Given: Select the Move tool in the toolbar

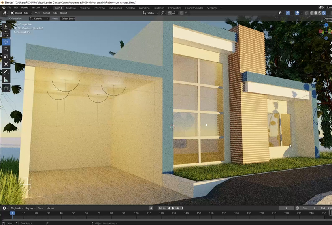Looking at the screenshot, I should (x=6, y=42).
